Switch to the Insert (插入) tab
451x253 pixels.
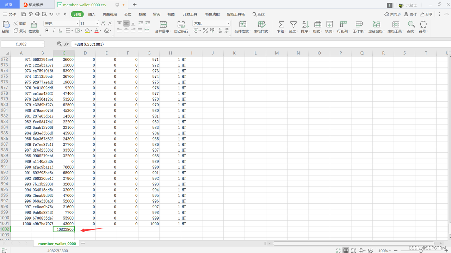point(92,14)
